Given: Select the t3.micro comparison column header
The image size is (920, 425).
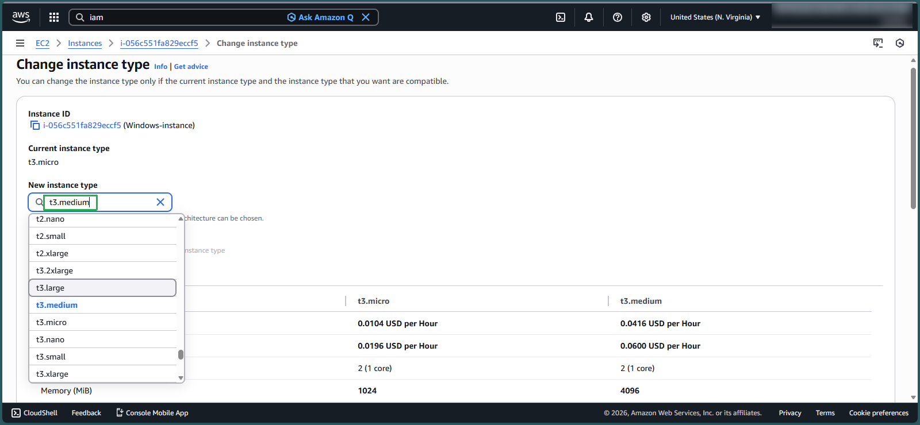Looking at the screenshot, I should (374, 301).
